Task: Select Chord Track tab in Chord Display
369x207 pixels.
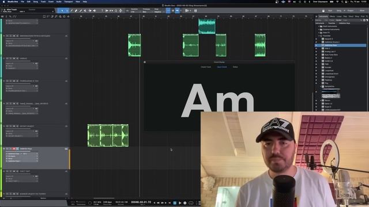Action: (x=206, y=67)
